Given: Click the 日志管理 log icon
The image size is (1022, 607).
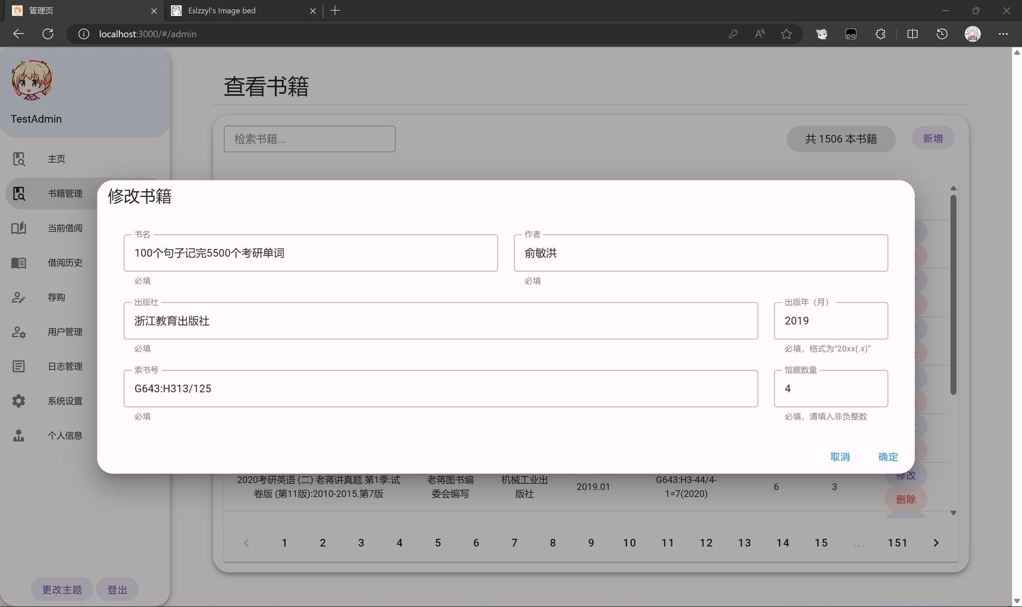Looking at the screenshot, I should [x=19, y=366].
